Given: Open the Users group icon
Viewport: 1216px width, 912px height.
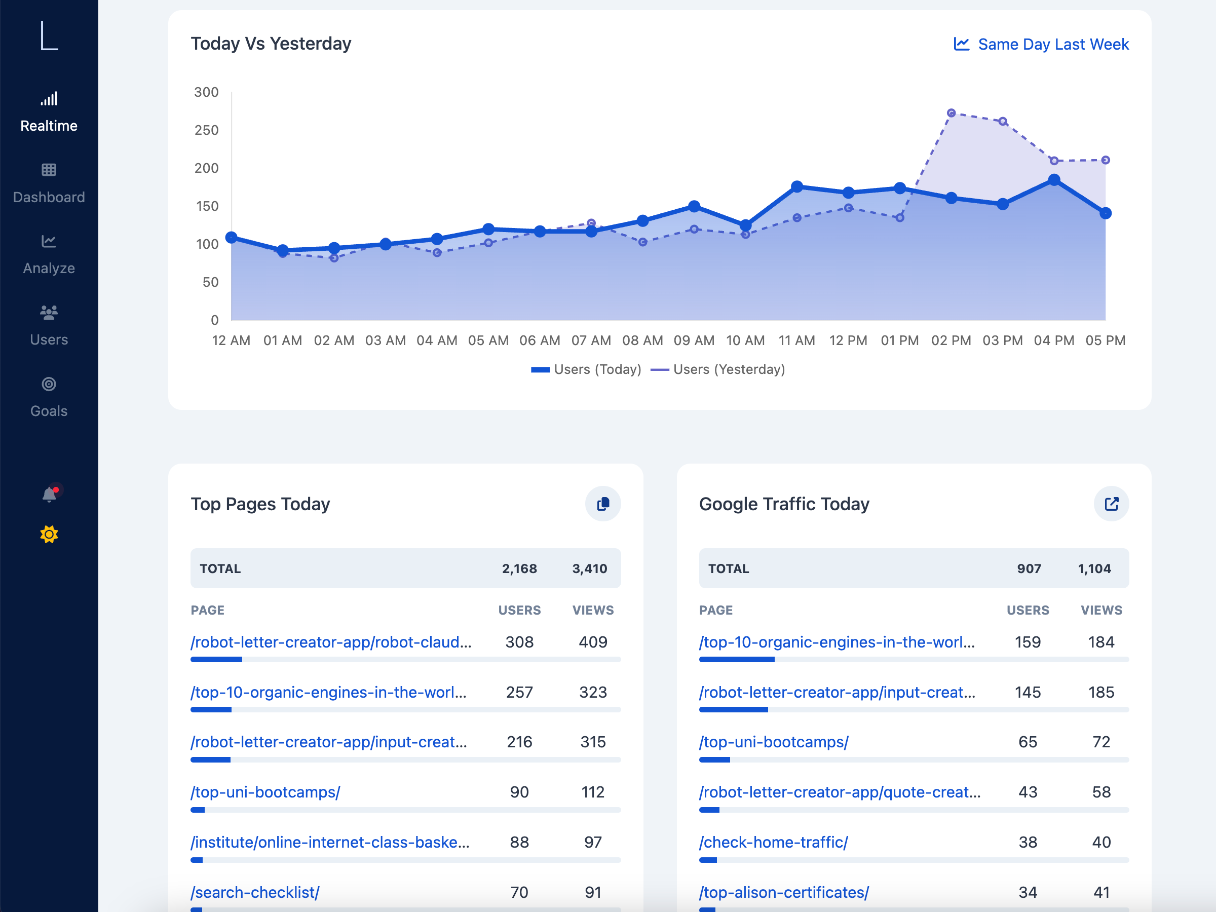Looking at the screenshot, I should click(49, 313).
